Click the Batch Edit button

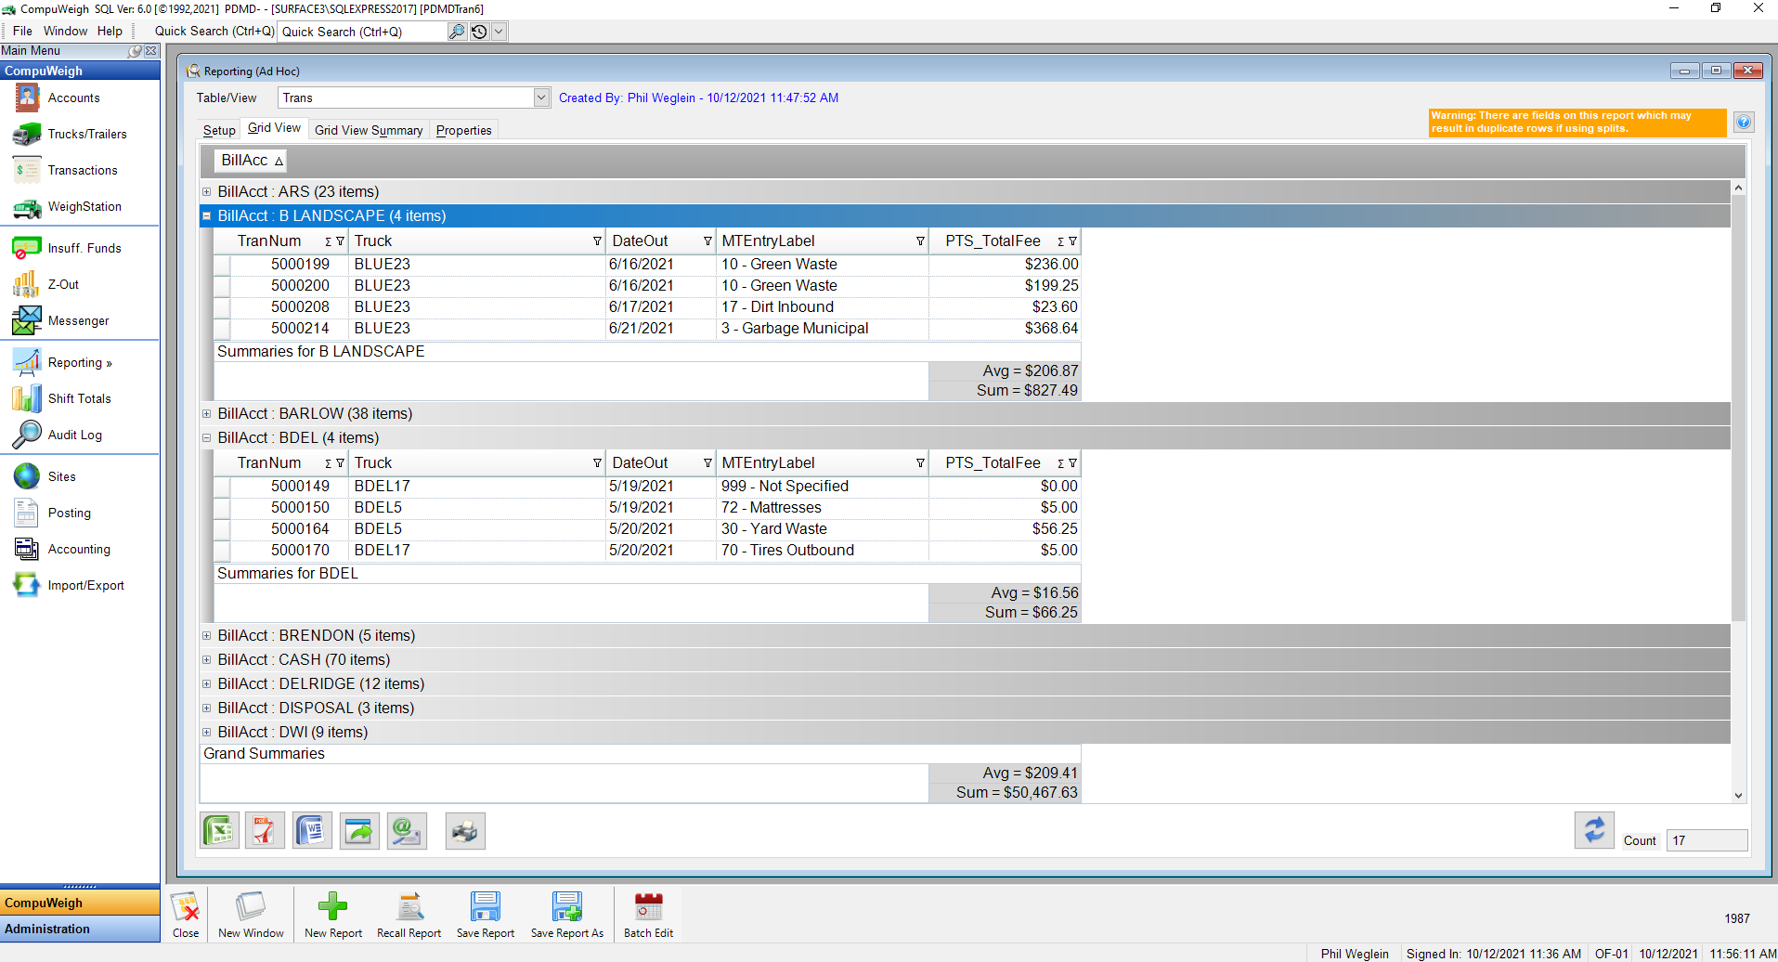pos(648,914)
